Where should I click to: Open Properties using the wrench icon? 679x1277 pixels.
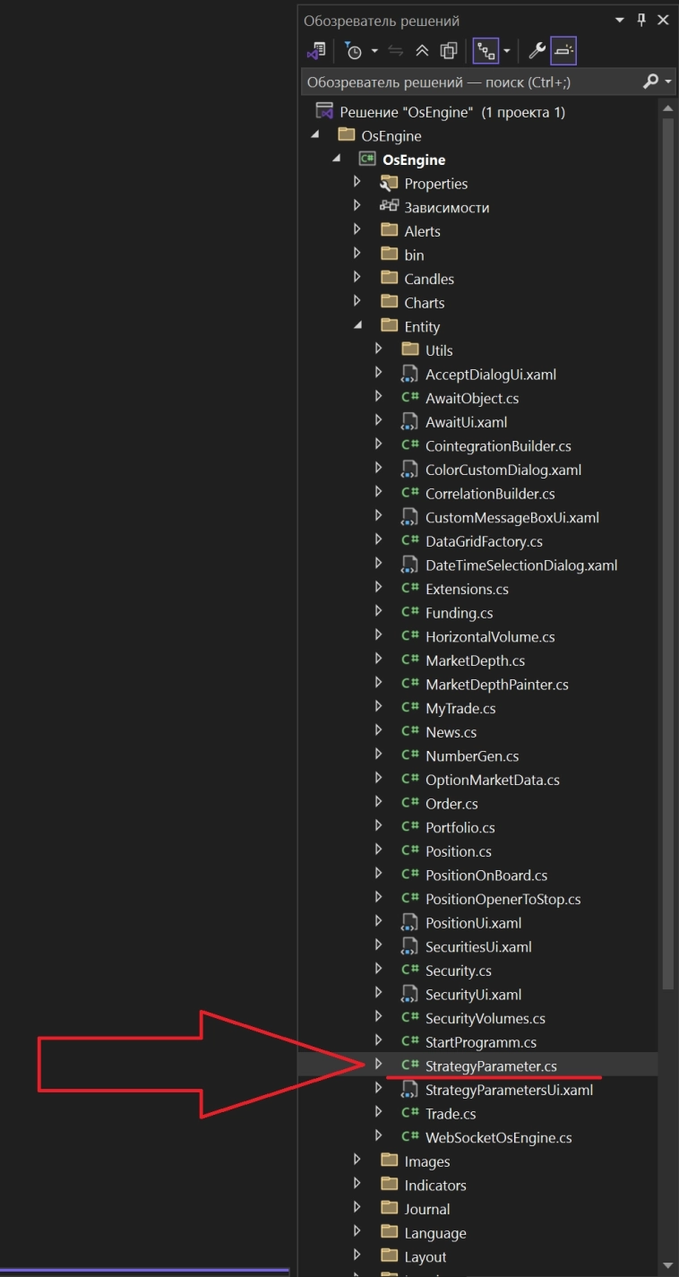(x=537, y=51)
